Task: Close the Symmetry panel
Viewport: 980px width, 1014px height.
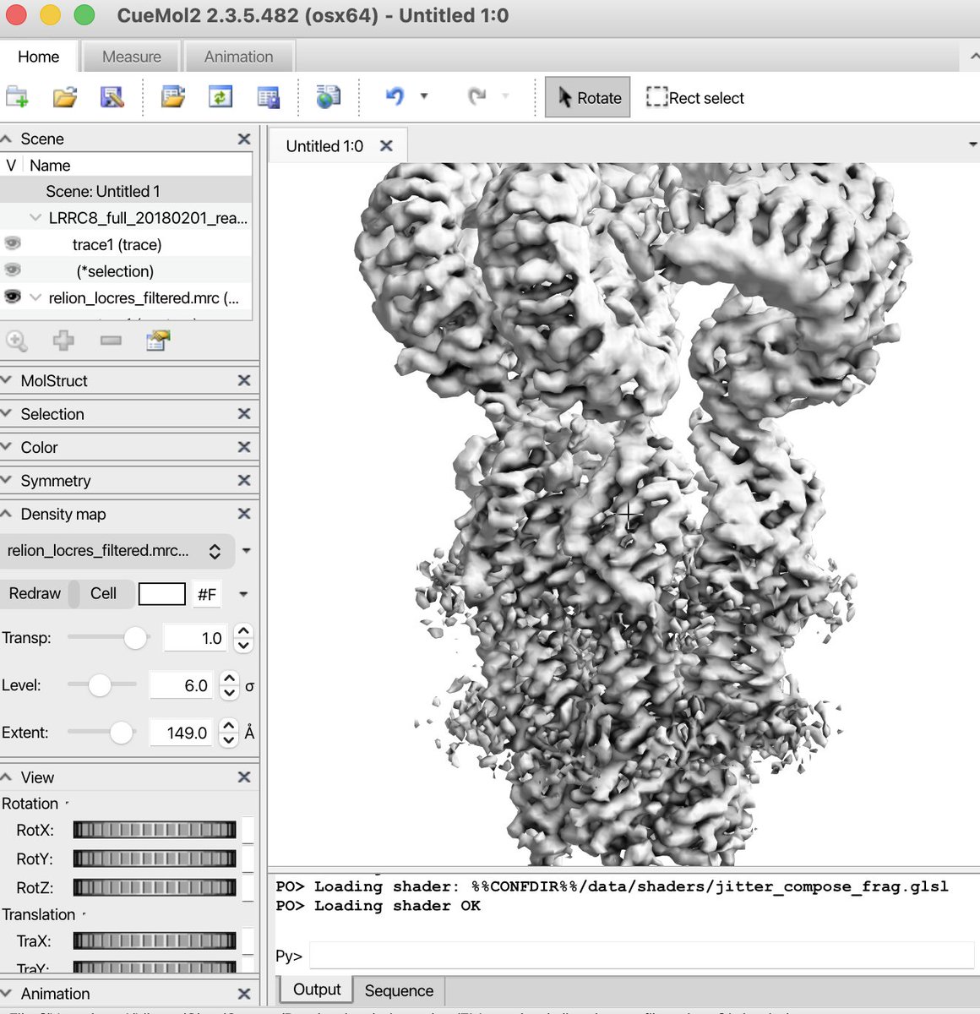Action: (244, 480)
